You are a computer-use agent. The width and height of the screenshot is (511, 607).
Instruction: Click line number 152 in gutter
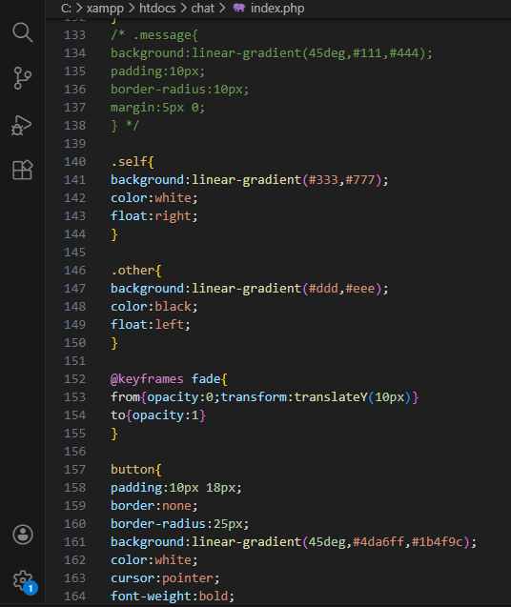coord(74,378)
